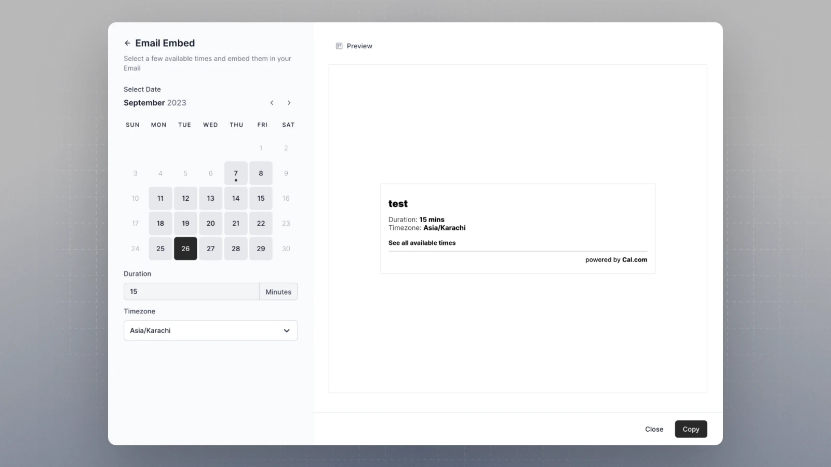831x467 pixels.
Task: Toggle selection of date 15
Action: 261,198
